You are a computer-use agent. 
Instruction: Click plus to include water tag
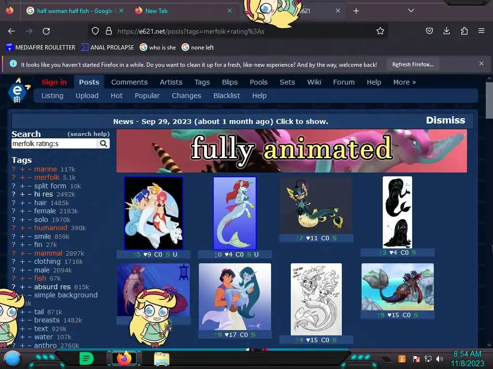[22, 337]
